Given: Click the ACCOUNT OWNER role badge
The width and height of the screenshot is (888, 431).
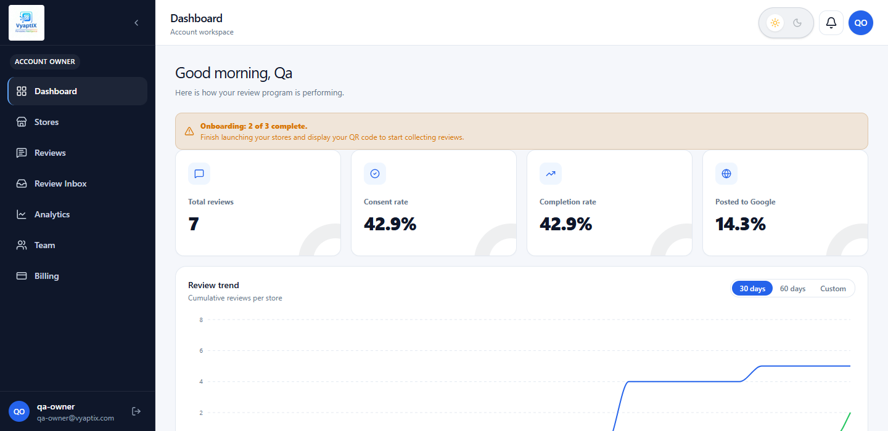Looking at the screenshot, I should coord(45,62).
